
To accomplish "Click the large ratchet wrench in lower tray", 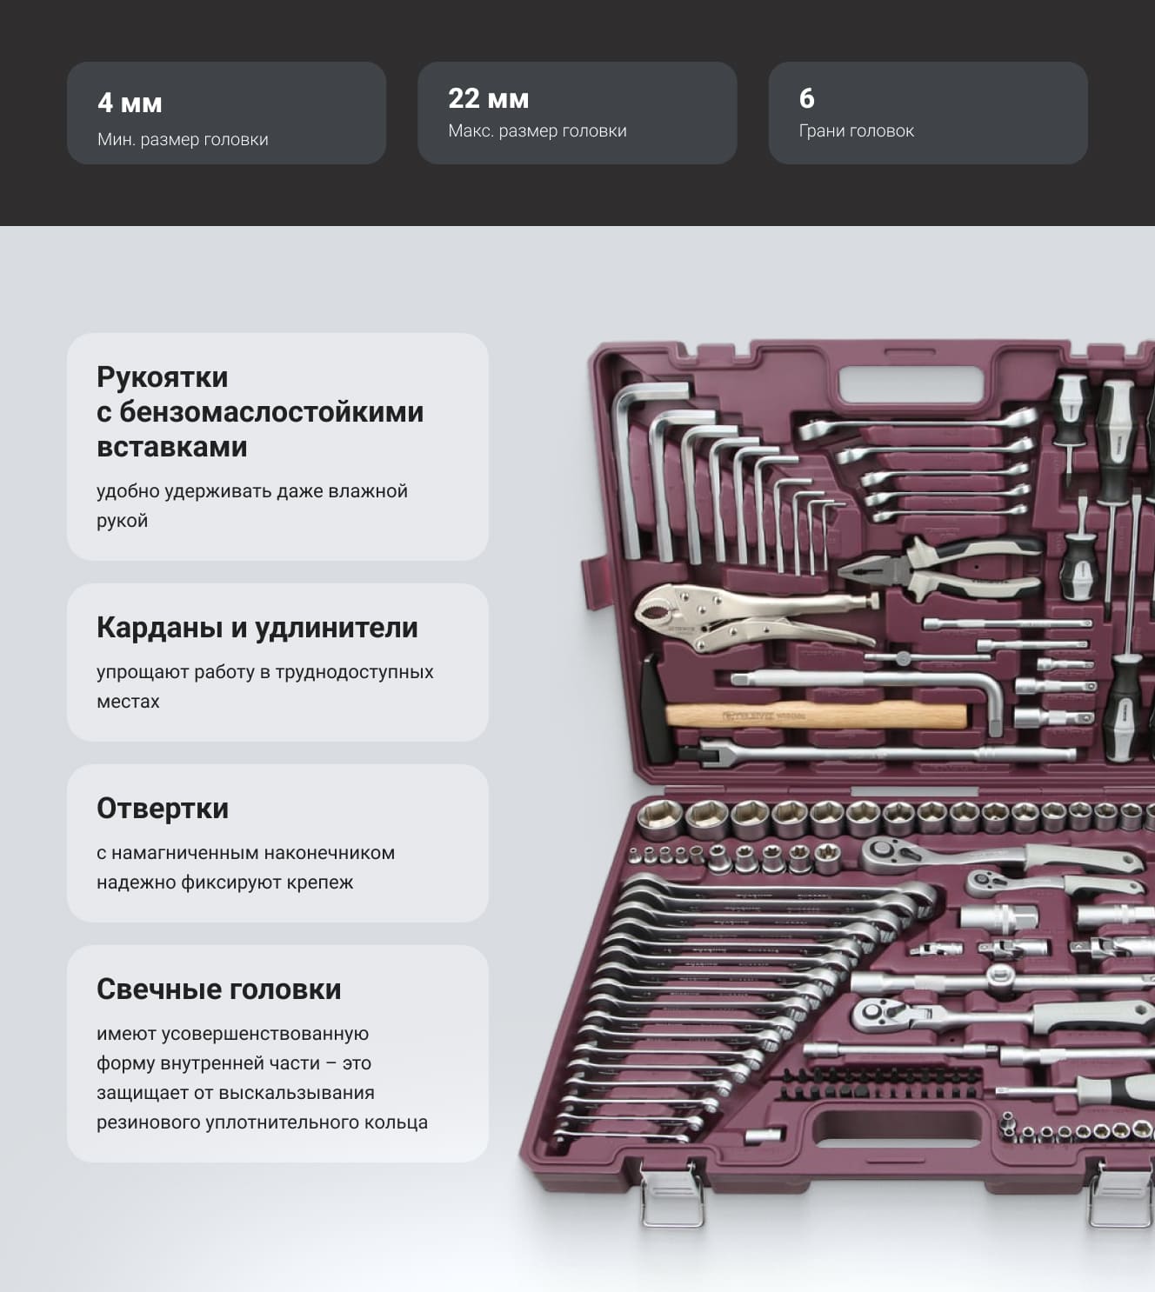I will pyautogui.click(x=1000, y=856).
